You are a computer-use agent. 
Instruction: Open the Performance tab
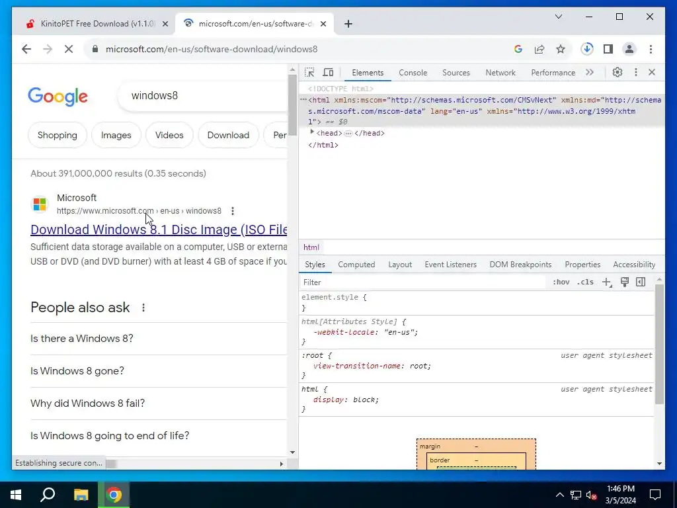[x=553, y=73]
